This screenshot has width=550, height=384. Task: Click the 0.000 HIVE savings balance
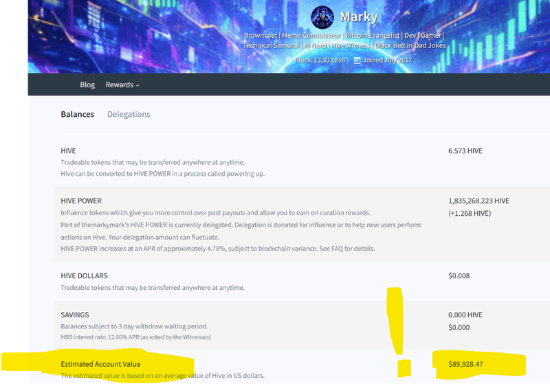pyautogui.click(x=465, y=315)
